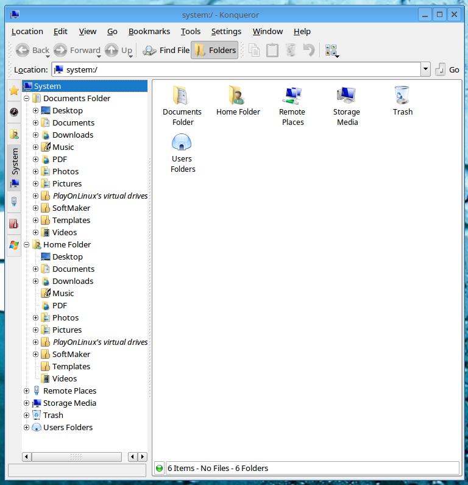The width and height of the screenshot is (468, 485).
Task: Open the Window menu
Action: 268,31
